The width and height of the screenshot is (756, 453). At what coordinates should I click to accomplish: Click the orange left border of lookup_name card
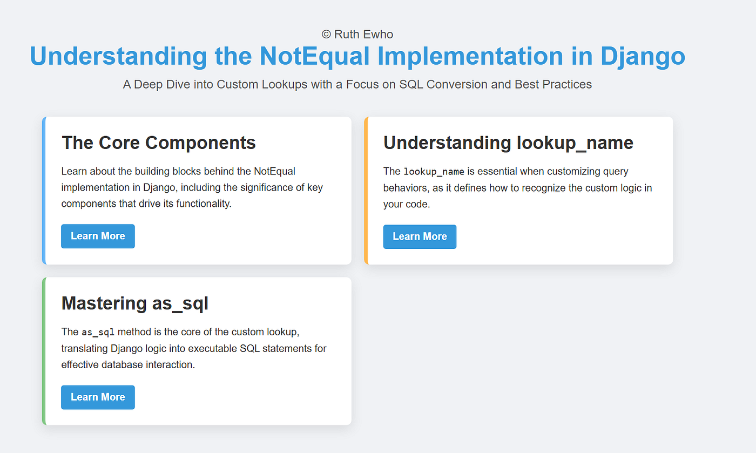coord(366,191)
